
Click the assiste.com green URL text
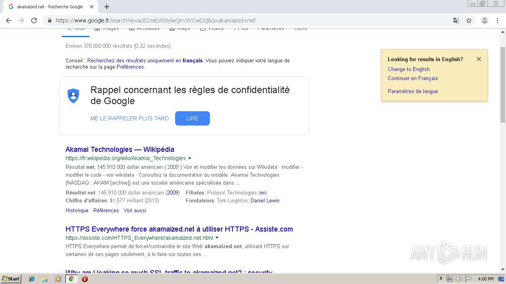[139, 238]
